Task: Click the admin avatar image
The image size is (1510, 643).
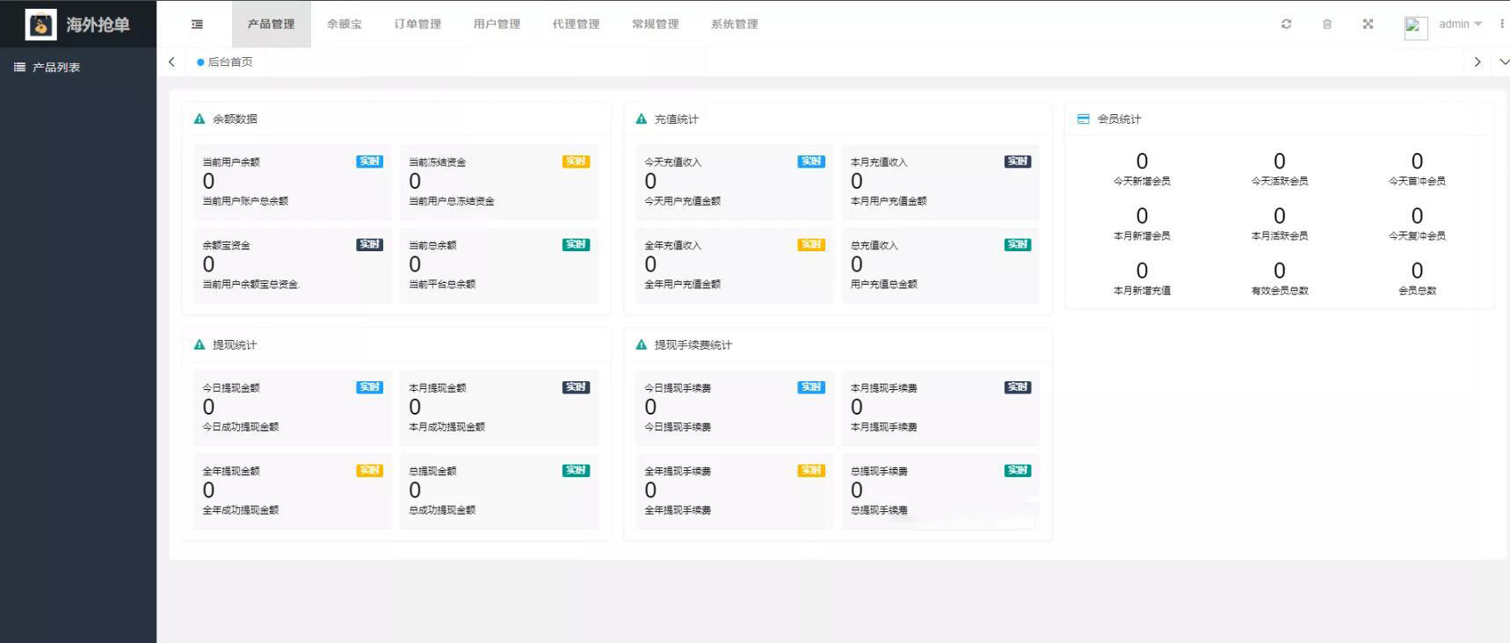Action: 1415,26
